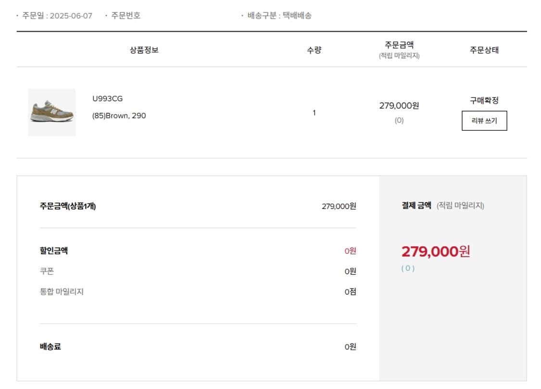Select the 할인금액 discount row label
The image size is (541, 389).
[53, 251]
